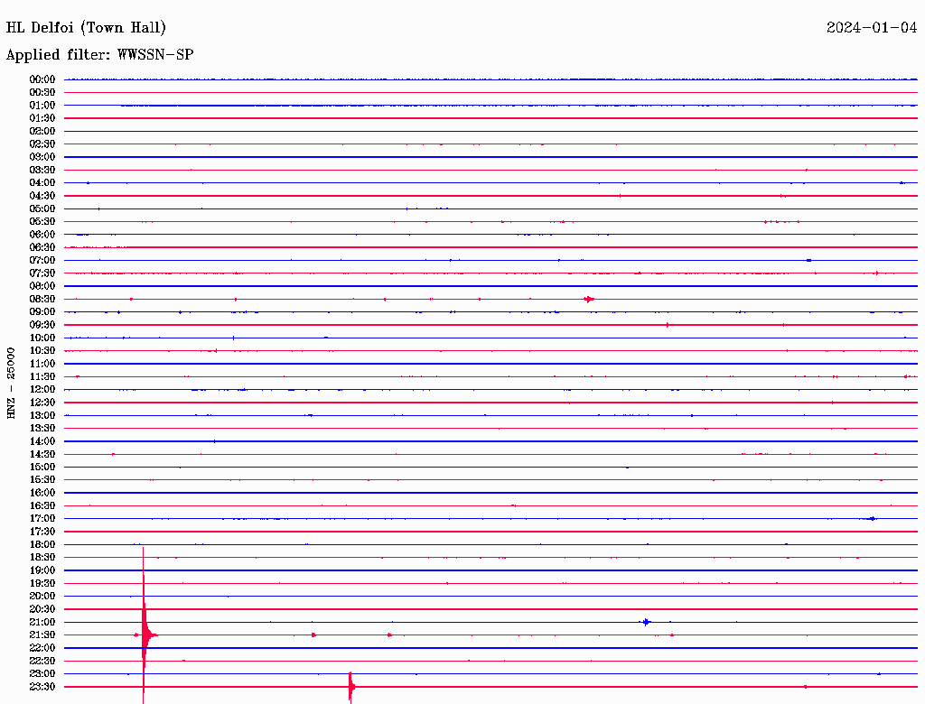Image resolution: width=925 pixels, height=704 pixels.
Task: Select the 14:00 time label
Action: (x=42, y=441)
